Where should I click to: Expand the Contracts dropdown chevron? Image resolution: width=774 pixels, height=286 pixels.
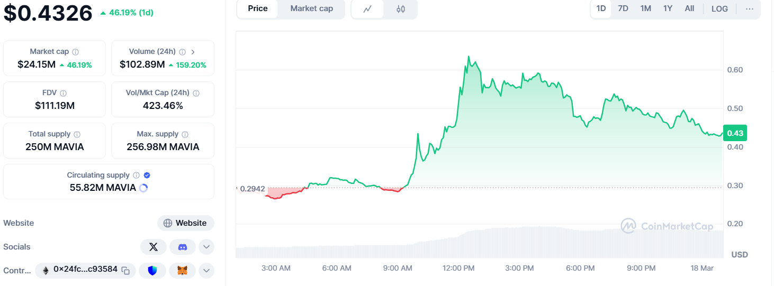click(x=206, y=271)
